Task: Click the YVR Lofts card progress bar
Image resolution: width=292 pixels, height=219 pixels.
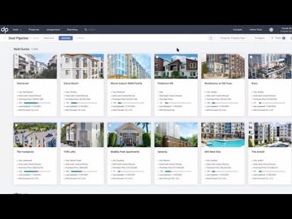Action: click(84, 172)
